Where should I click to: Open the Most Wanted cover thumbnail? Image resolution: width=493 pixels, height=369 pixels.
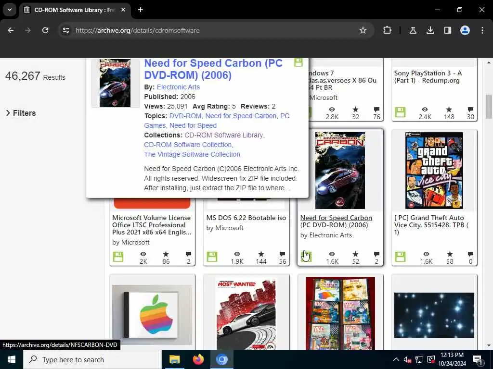pos(246,313)
